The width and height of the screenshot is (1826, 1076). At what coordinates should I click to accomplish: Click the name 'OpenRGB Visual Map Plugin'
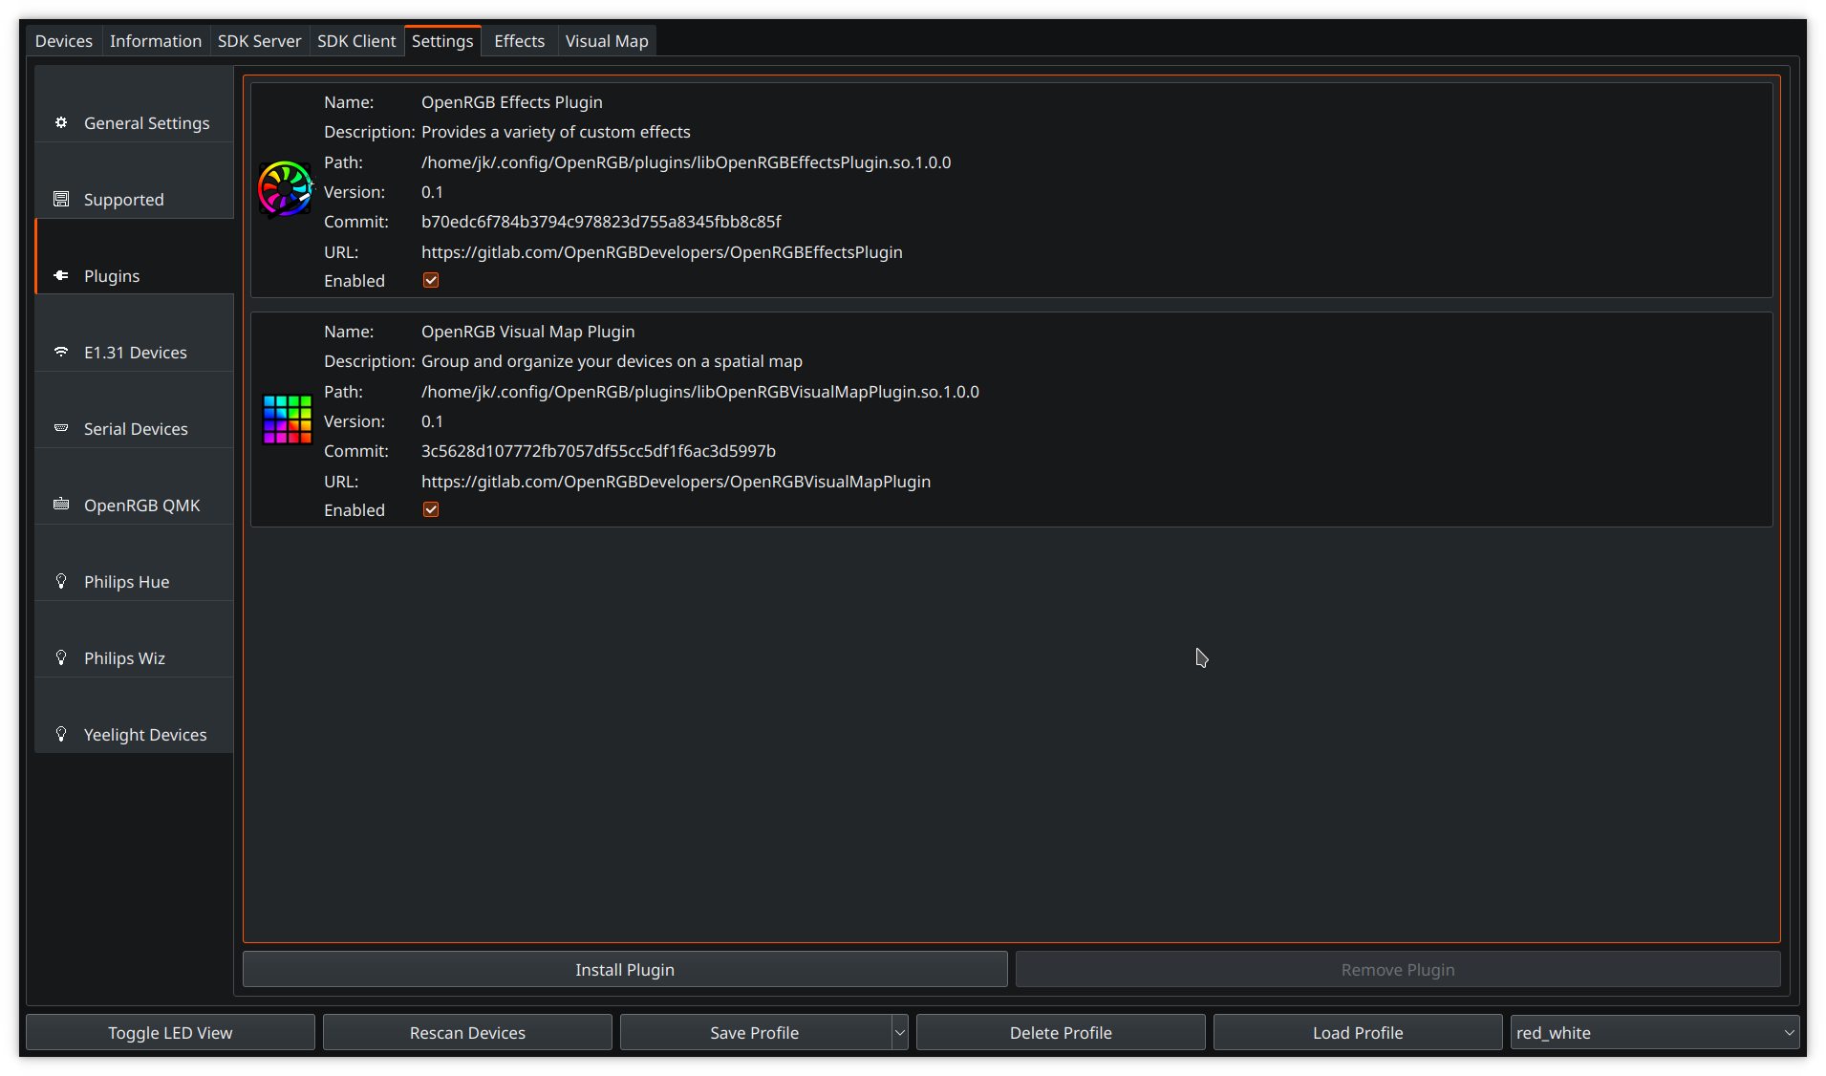pos(528,331)
